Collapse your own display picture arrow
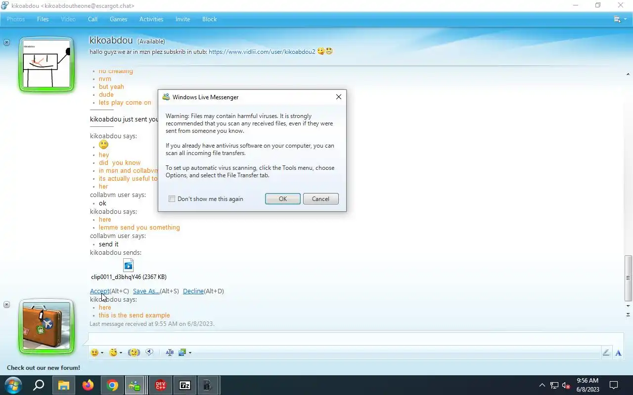 coord(6,305)
